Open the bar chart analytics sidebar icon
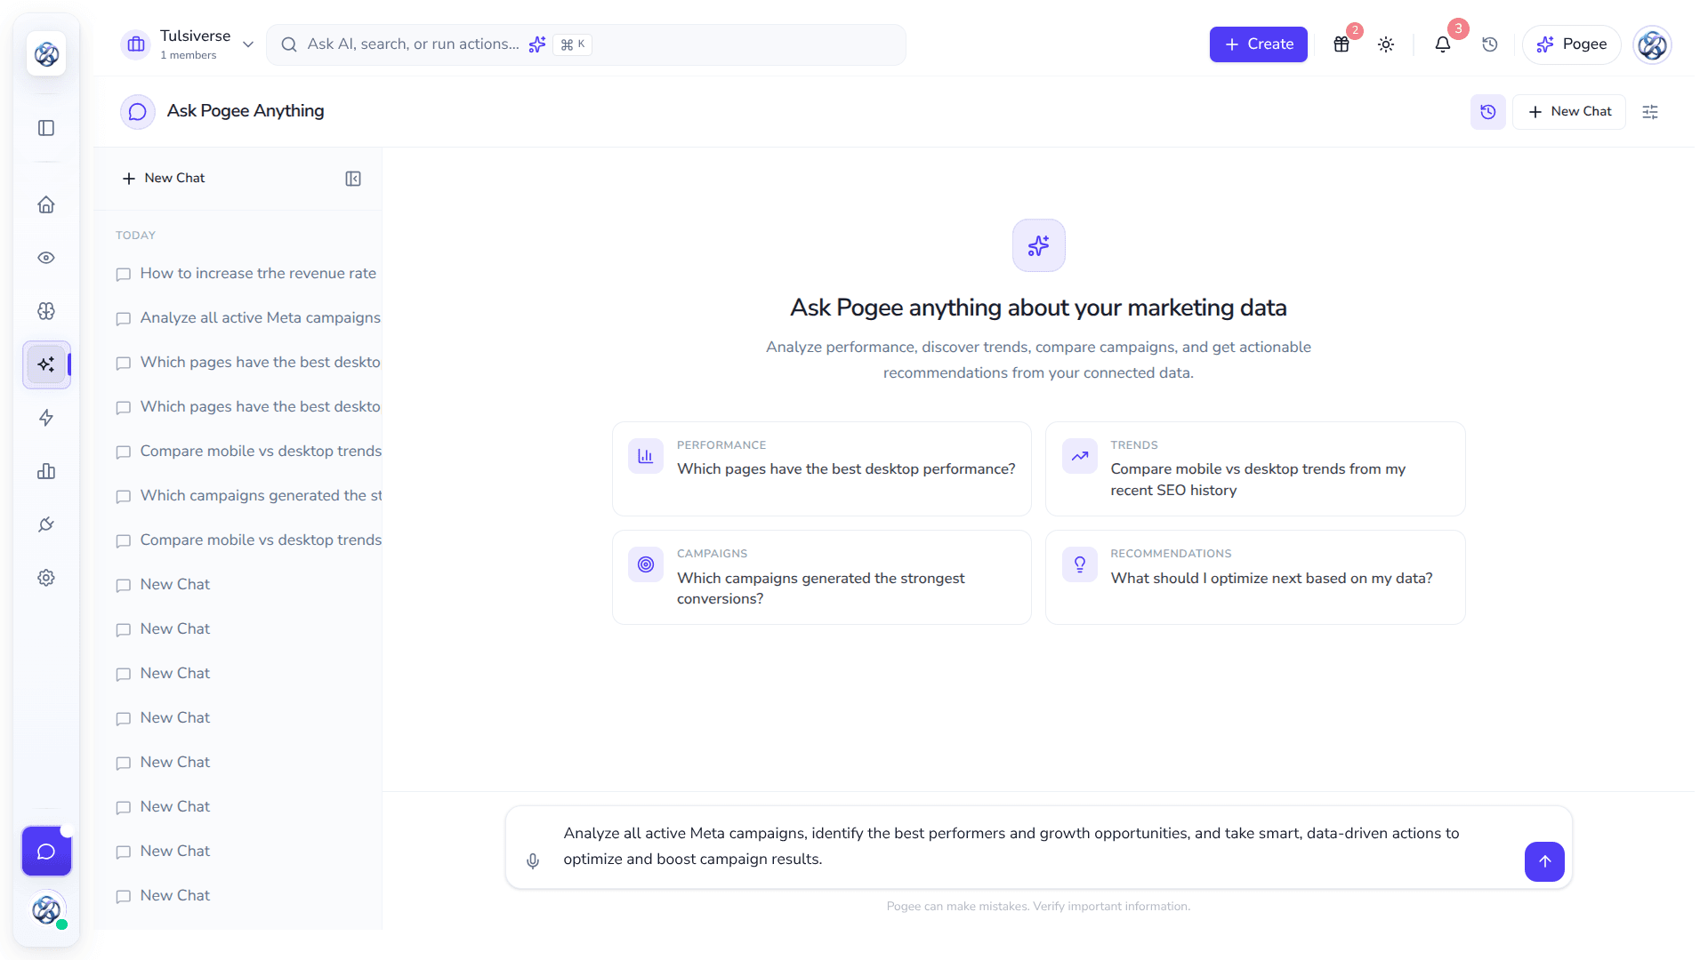 46,471
